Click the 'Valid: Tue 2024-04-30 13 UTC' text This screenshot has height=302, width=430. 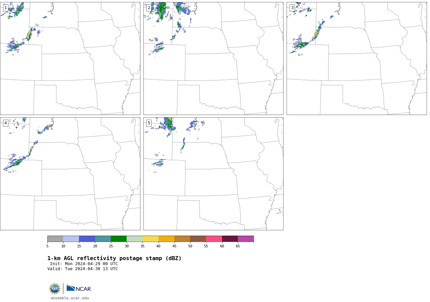pos(83,269)
